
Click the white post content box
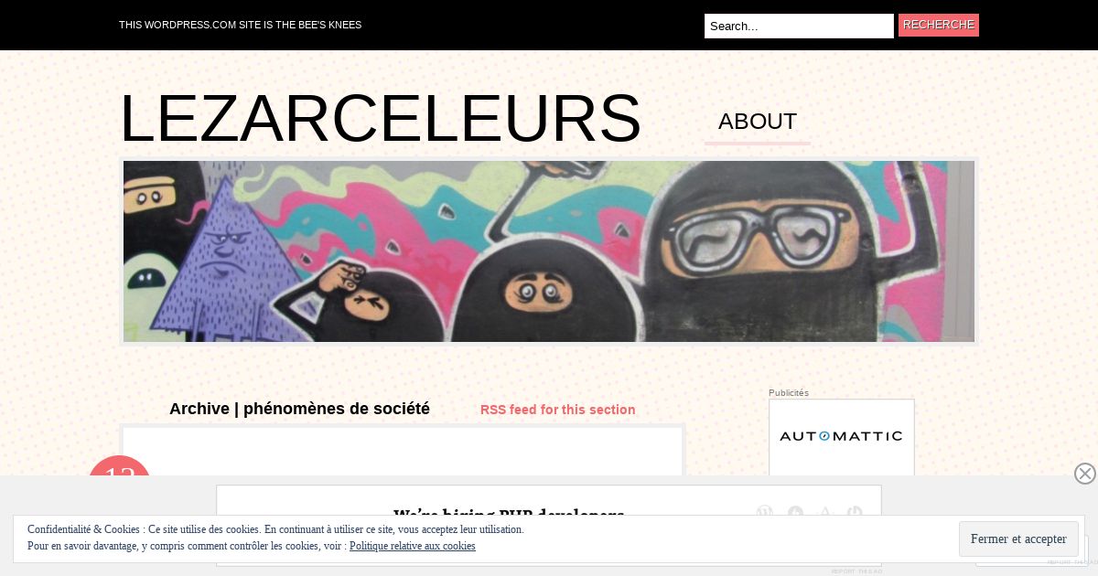coord(403,452)
